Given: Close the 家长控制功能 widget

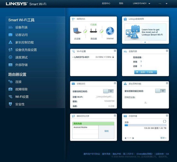Looking at the screenshot, I should pos(167,83).
